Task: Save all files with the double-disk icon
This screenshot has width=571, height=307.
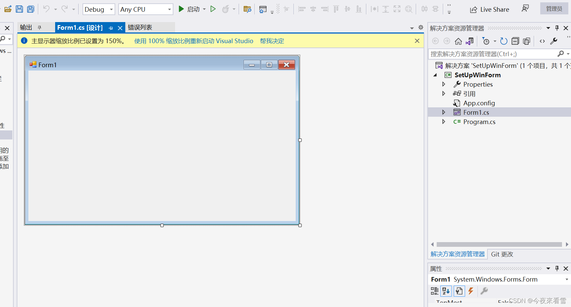Action: (31, 9)
